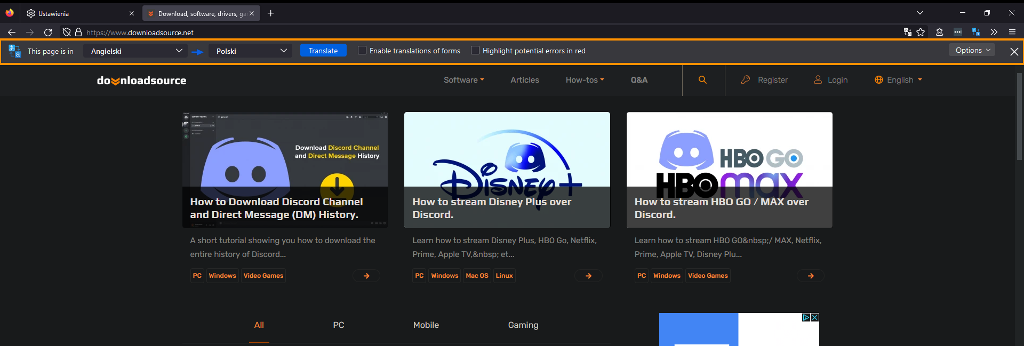Click the blue Translate button
Image resolution: width=1024 pixels, height=346 pixels.
point(323,50)
